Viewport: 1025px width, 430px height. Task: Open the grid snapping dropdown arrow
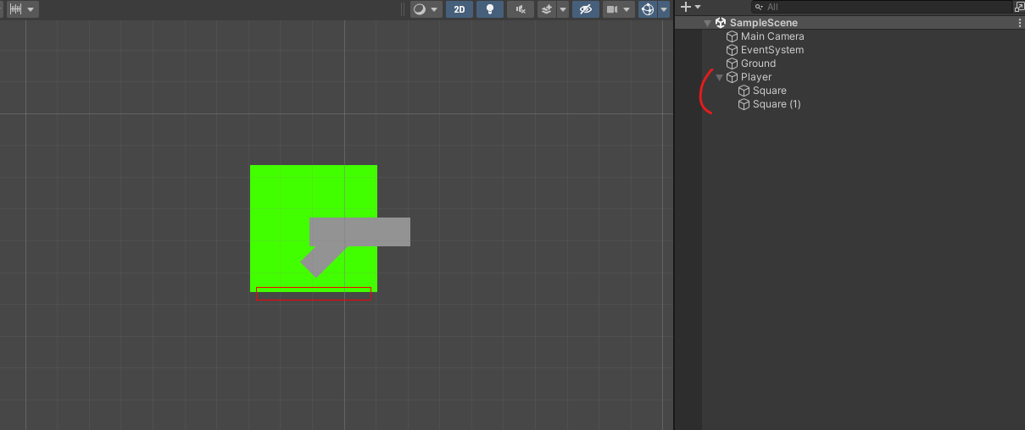pos(31,9)
